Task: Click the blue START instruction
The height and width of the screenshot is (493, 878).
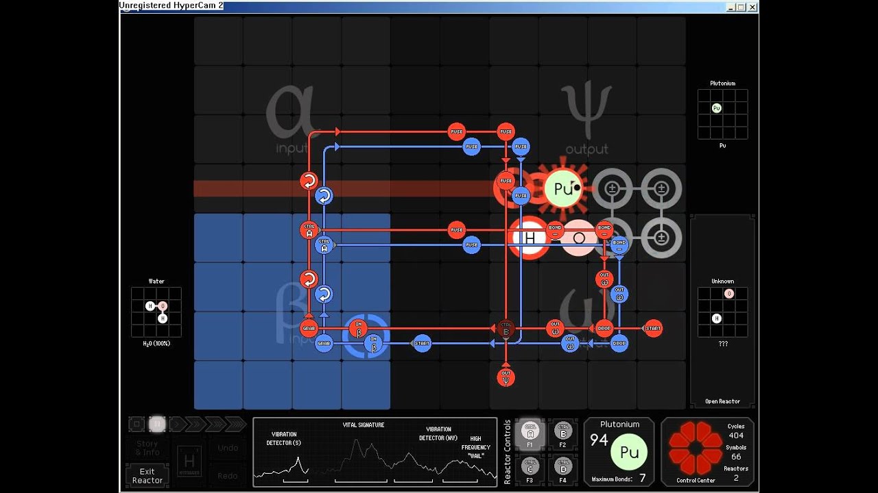Action: (423, 343)
